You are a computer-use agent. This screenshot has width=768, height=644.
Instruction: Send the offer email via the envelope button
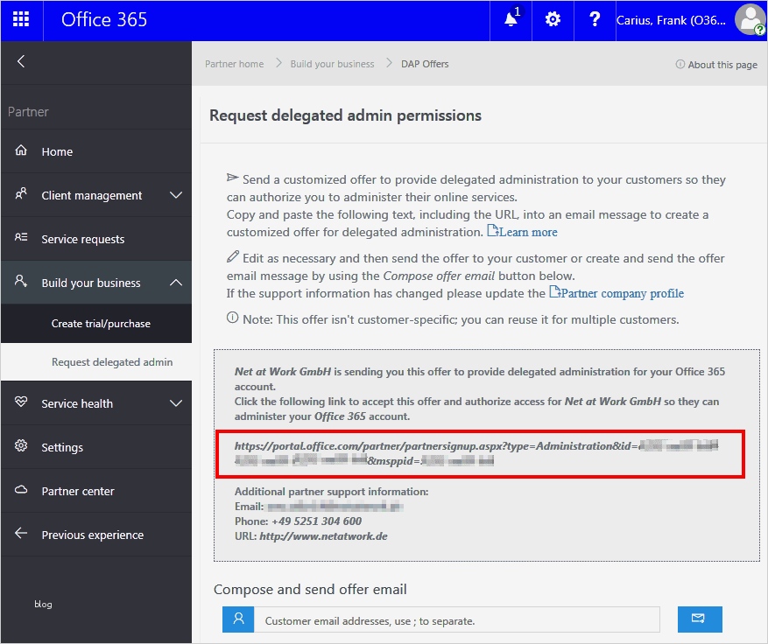click(x=699, y=619)
